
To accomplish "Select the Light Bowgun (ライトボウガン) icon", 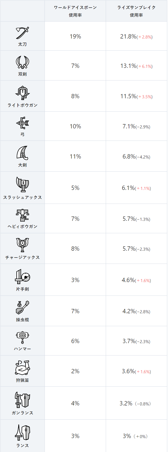I will [23, 93].
